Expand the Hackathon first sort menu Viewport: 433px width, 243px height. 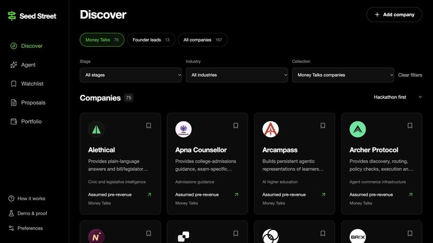pos(398,97)
